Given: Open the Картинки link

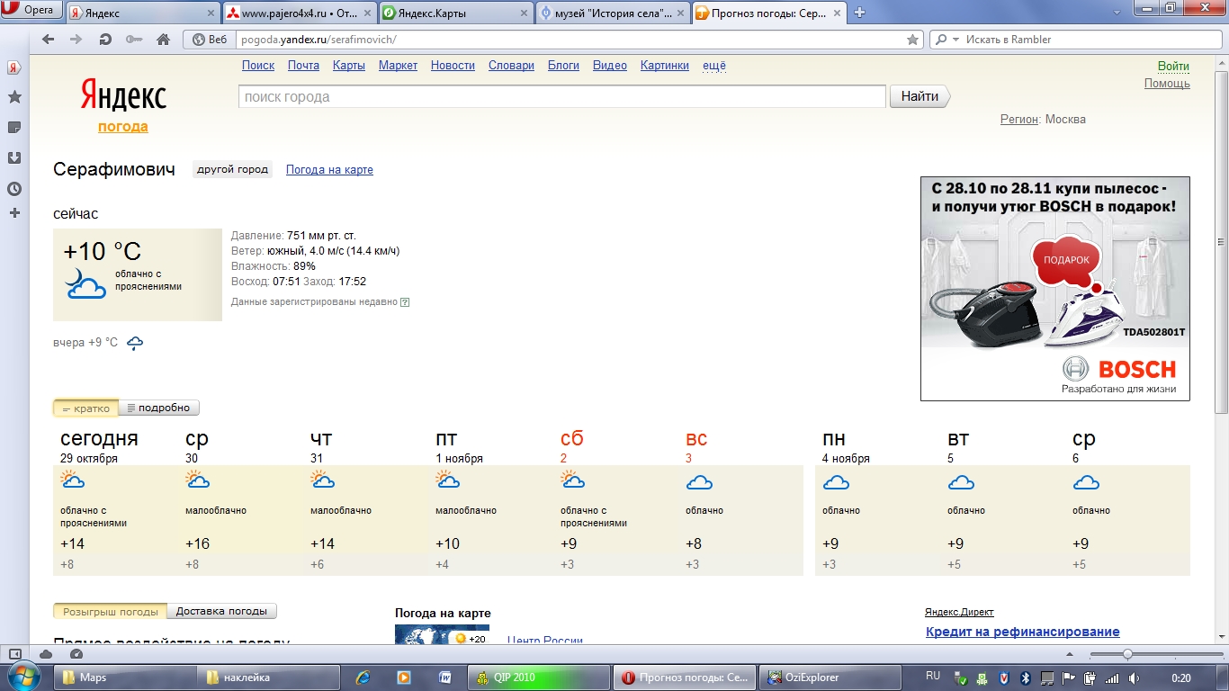Looking at the screenshot, I should pyautogui.click(x=665, y=66).
